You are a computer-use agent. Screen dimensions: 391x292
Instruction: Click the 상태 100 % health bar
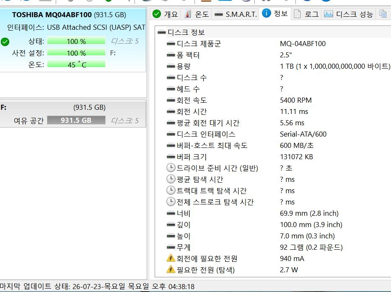tap(76, 41)
